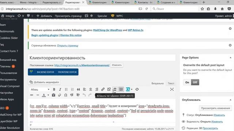The image size is (234, 131).
Task: Apply strikethrough formatting
Action: point(32,95)
